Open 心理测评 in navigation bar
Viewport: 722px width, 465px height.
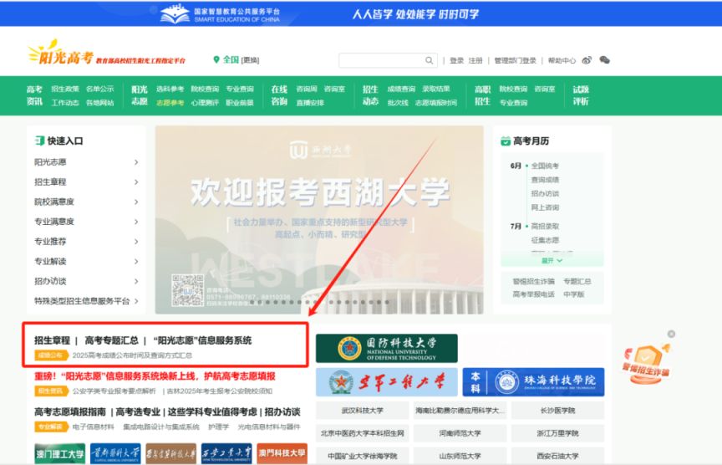tap(205, 103)
